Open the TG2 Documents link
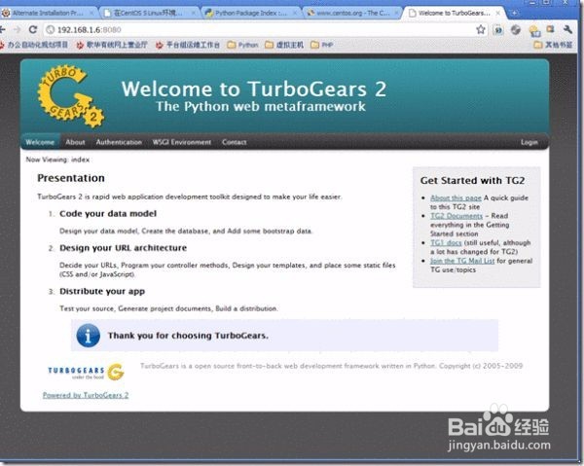This screenshot has width=584, height=466. [x=456, y=216]
